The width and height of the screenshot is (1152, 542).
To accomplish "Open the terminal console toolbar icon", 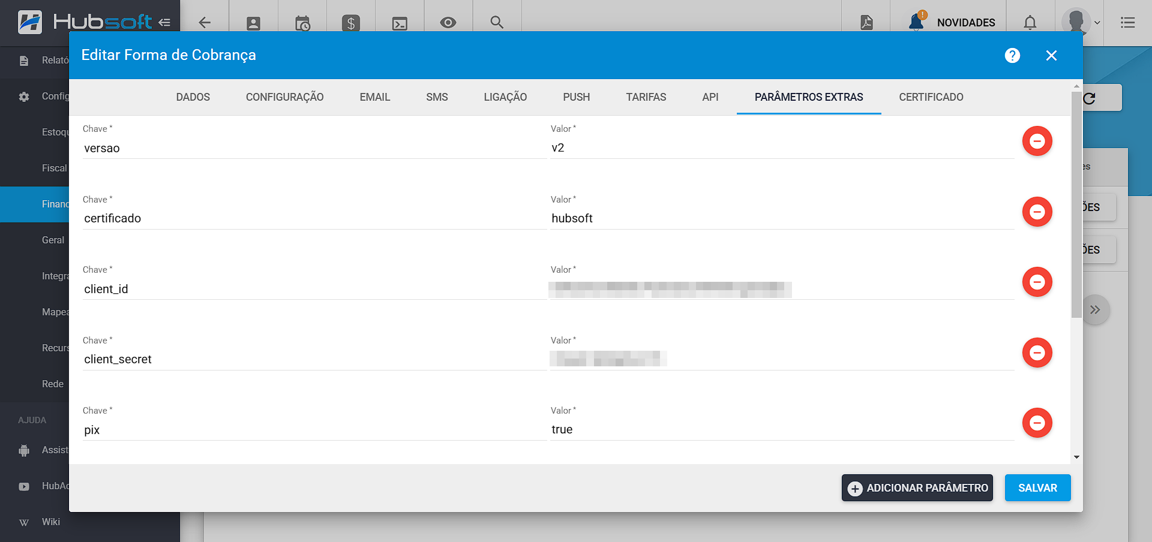I will (x=400, y=23).
